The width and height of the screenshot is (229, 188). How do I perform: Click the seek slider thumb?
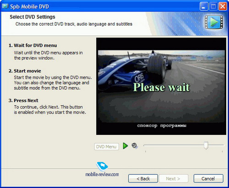206,145
